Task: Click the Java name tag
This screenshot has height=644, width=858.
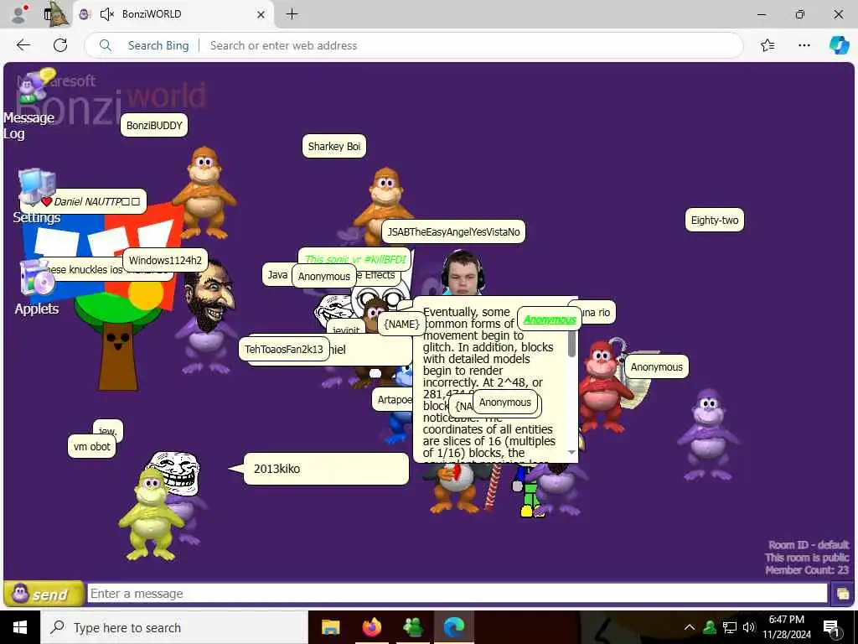Action: (277, 274)
